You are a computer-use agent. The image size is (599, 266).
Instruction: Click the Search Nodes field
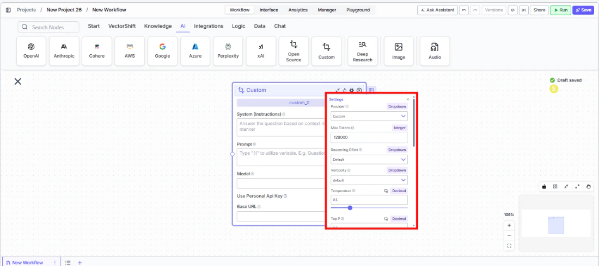pos(48,27)
